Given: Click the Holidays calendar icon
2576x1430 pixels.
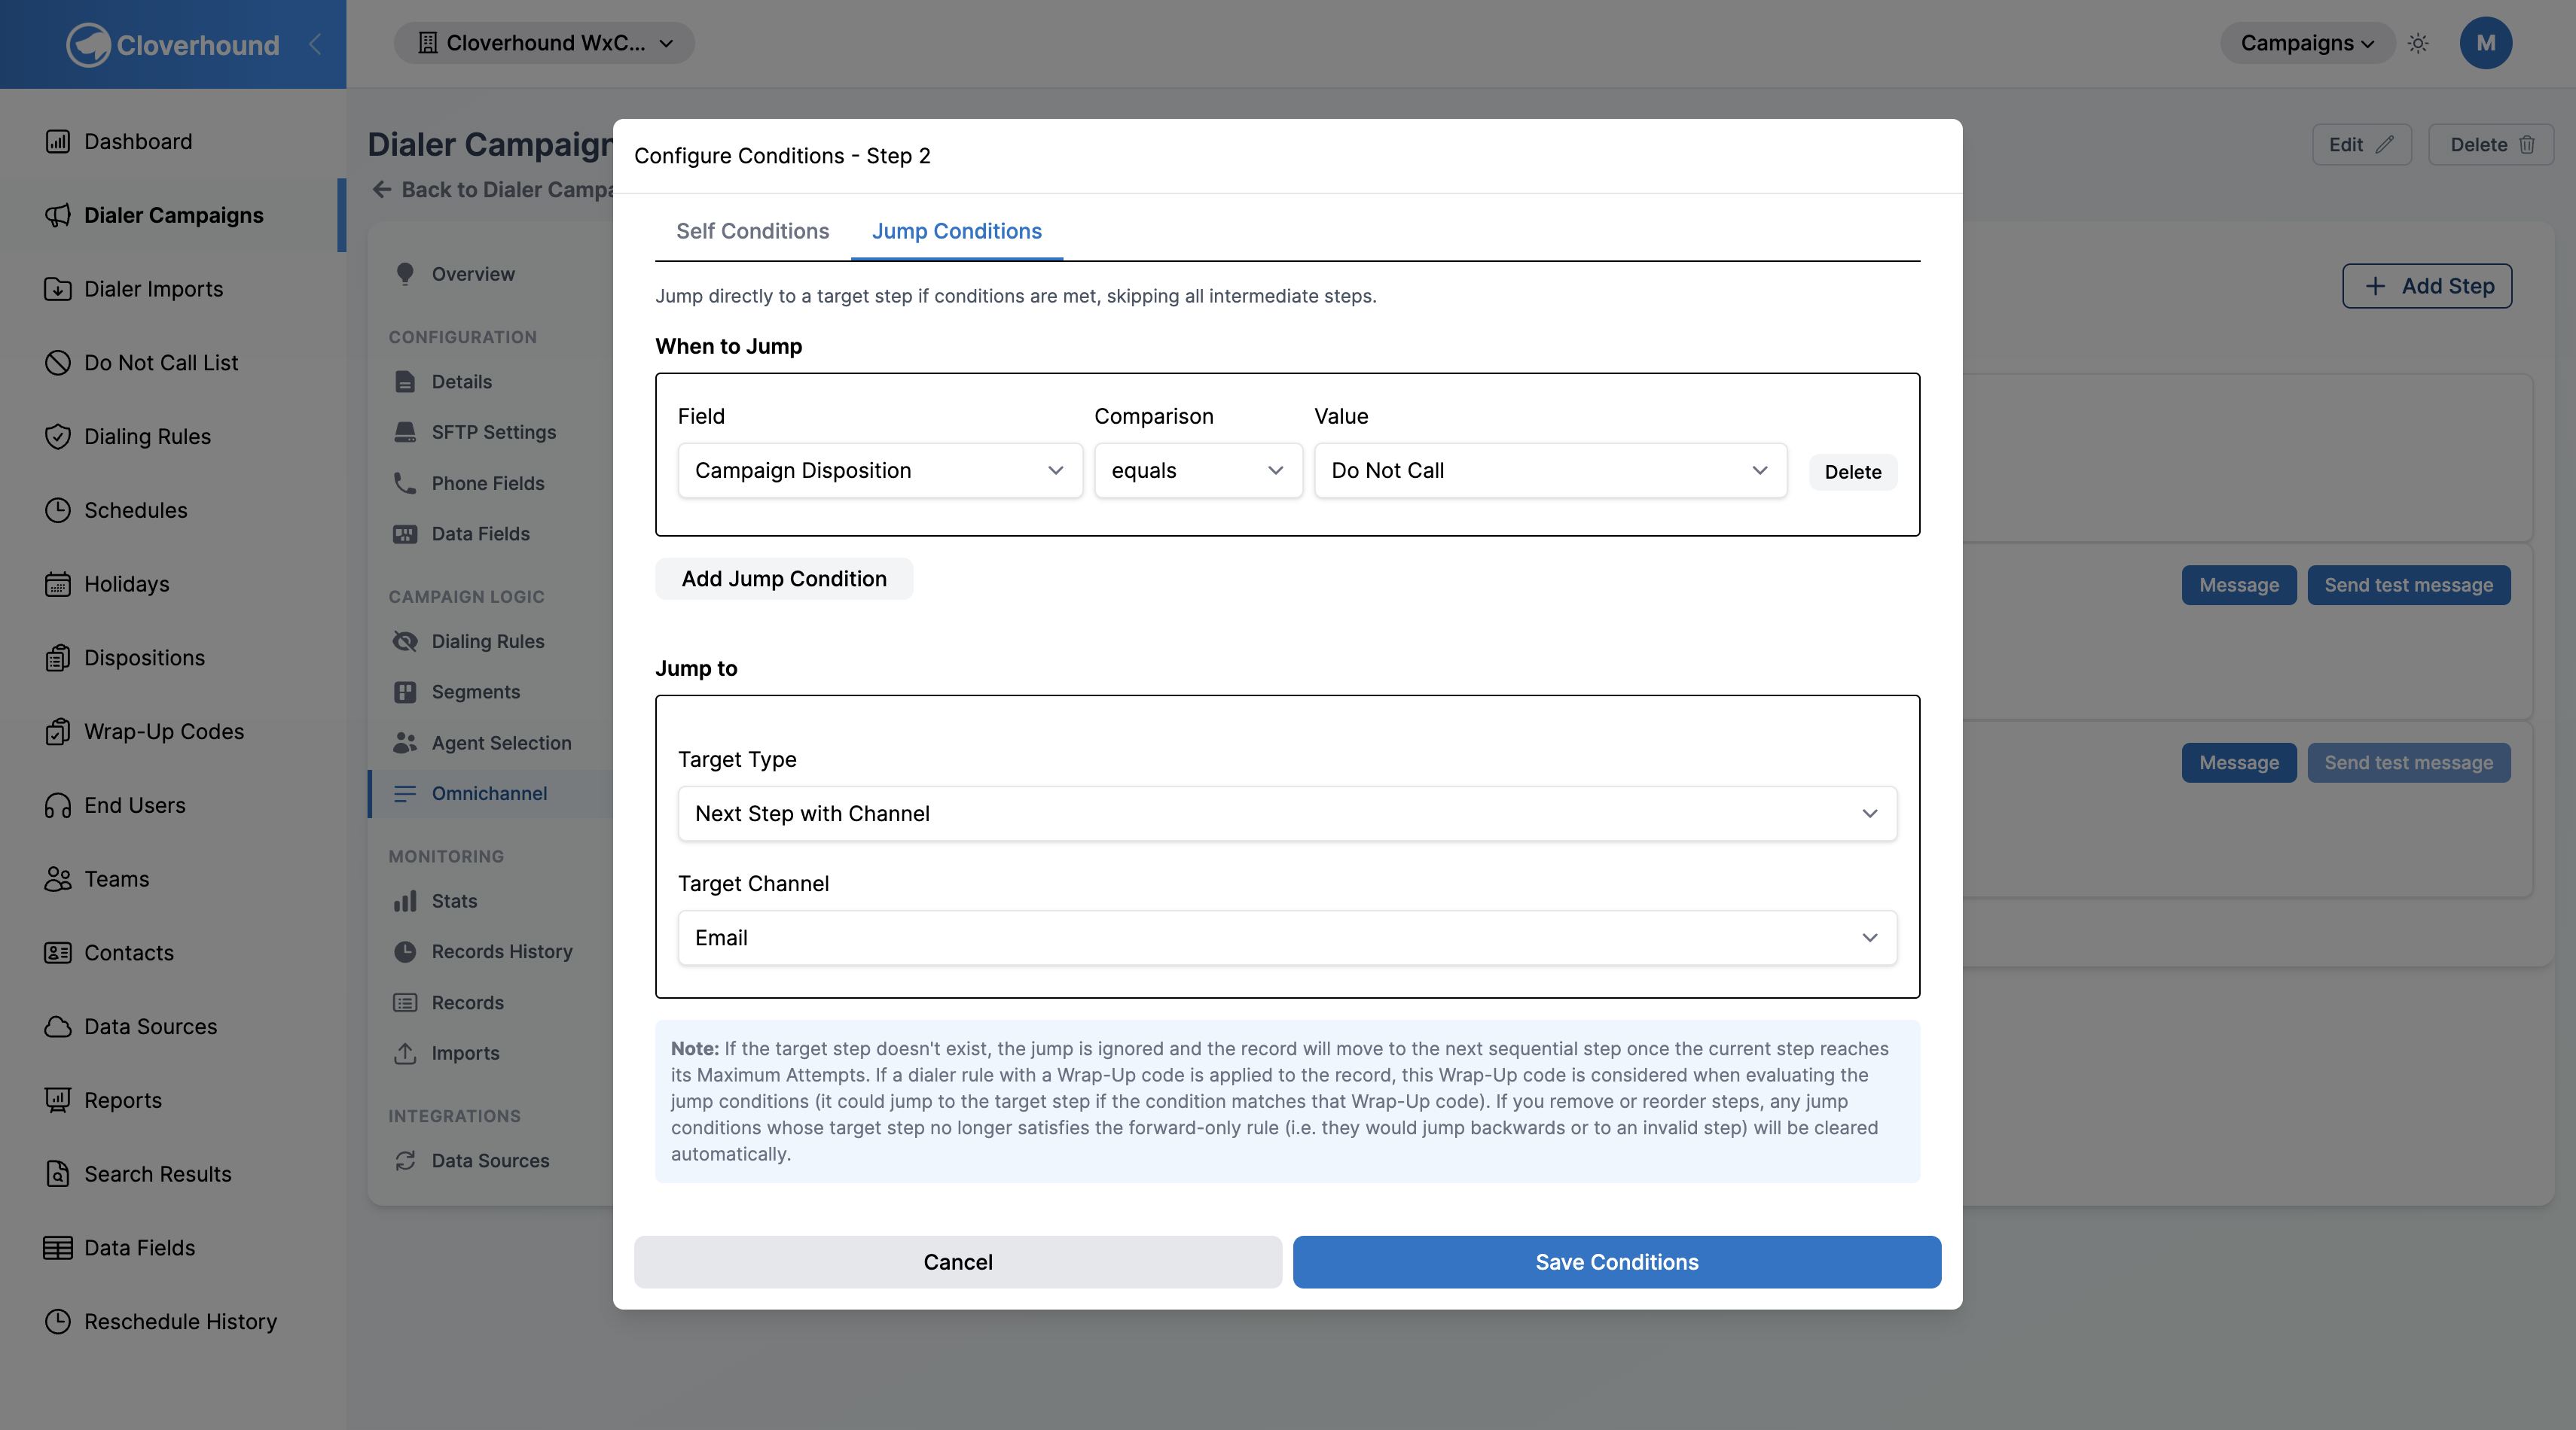Looking at the screenshot, I should pos(58,583).
